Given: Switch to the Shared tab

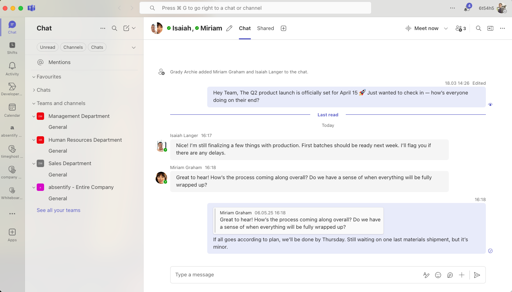Looking at the screenshot, I should pyautogui.click(x=265, y=28).
